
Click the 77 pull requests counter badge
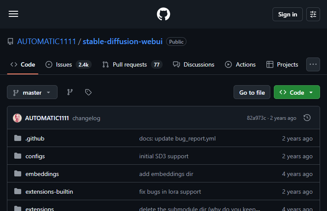157,64
